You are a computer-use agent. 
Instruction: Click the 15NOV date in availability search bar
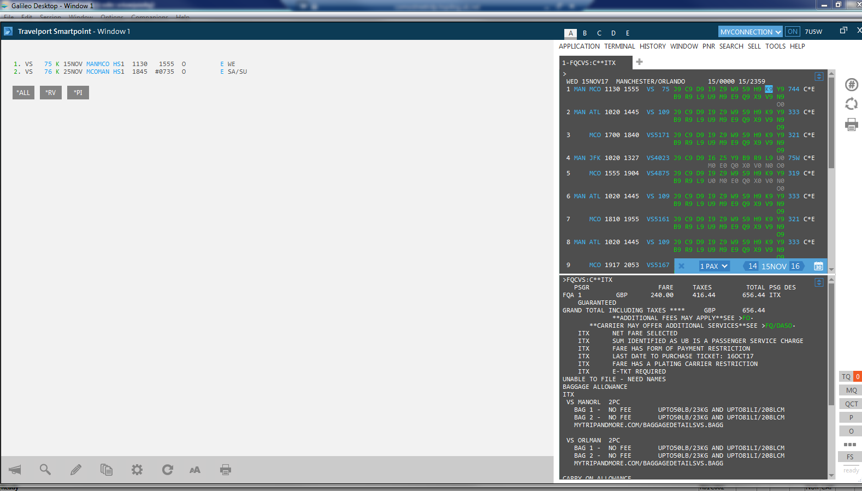pos(774,267)
